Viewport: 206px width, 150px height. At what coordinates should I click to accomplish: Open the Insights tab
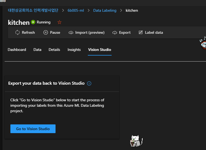point(74,50)
